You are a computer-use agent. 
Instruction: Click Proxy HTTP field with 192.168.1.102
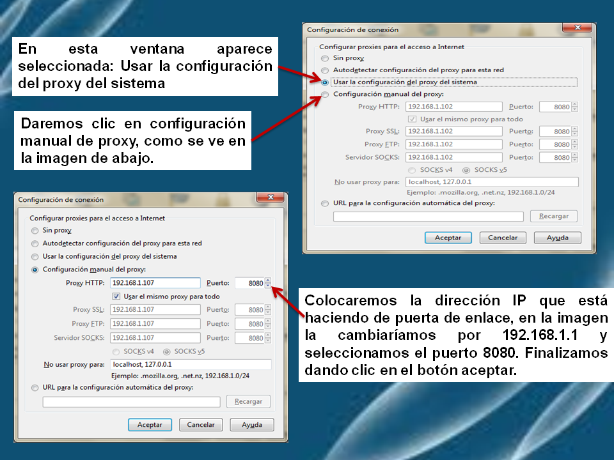tap(454, 107)
